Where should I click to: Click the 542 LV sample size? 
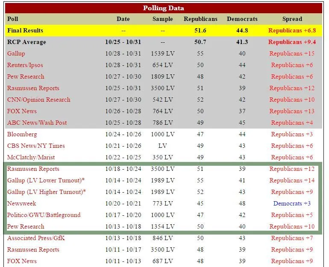pyautogui.click(x=163, y=100)
